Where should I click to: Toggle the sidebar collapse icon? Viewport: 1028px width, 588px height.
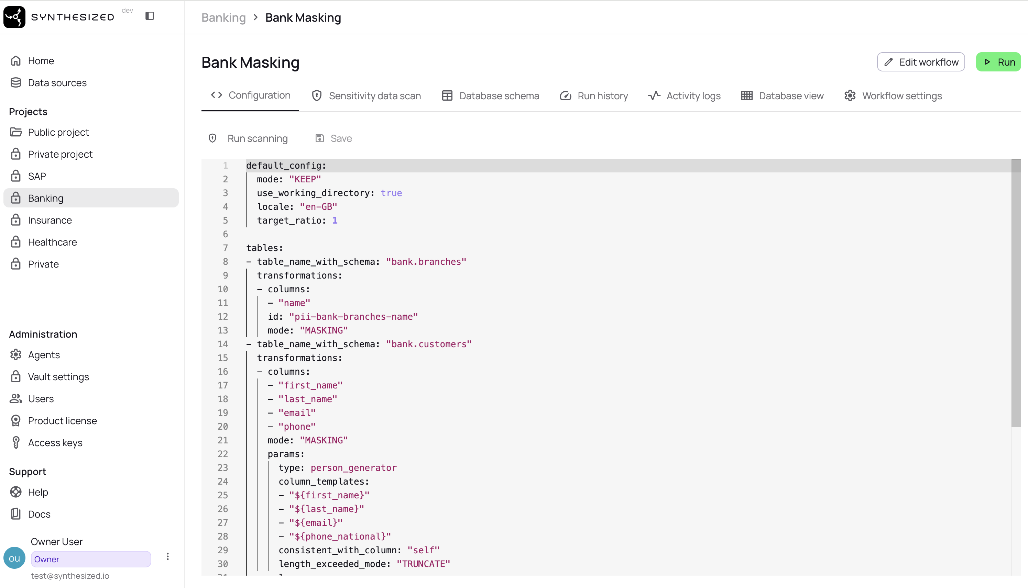tap(150, 16)
